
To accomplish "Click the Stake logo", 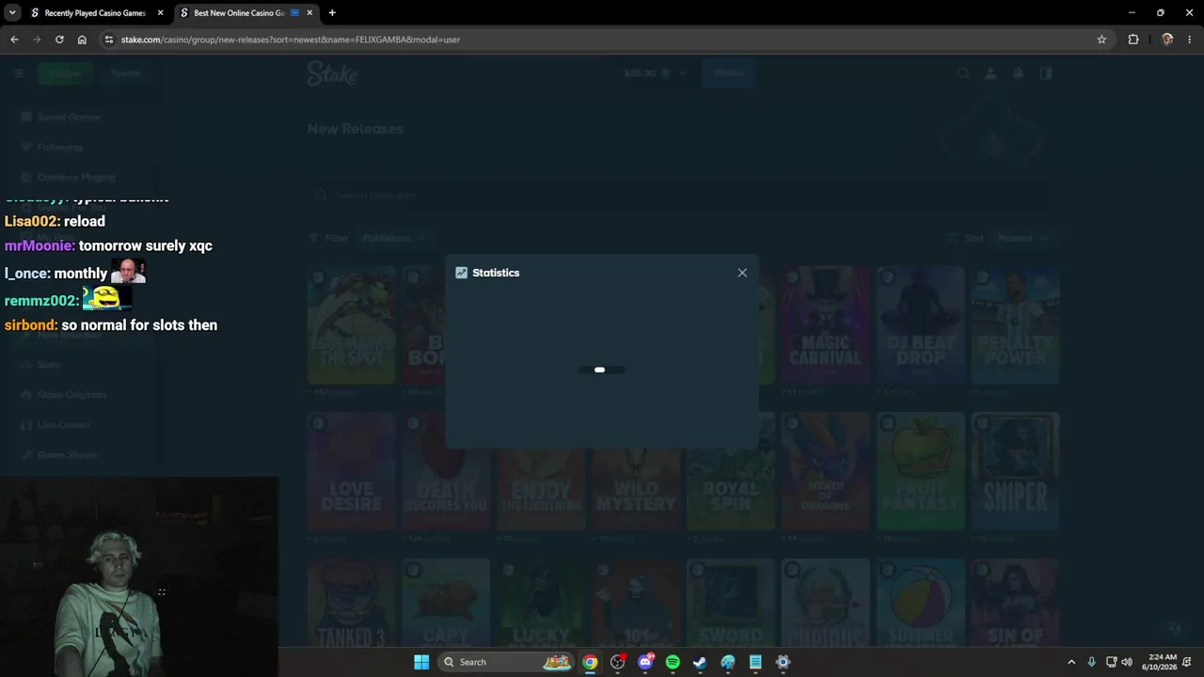I will [x=332, y=73].
